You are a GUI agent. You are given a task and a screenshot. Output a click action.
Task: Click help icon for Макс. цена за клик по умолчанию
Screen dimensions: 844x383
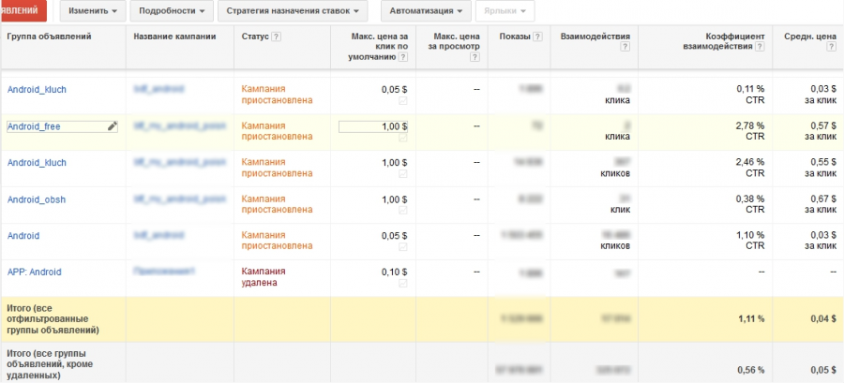point(402,57)
